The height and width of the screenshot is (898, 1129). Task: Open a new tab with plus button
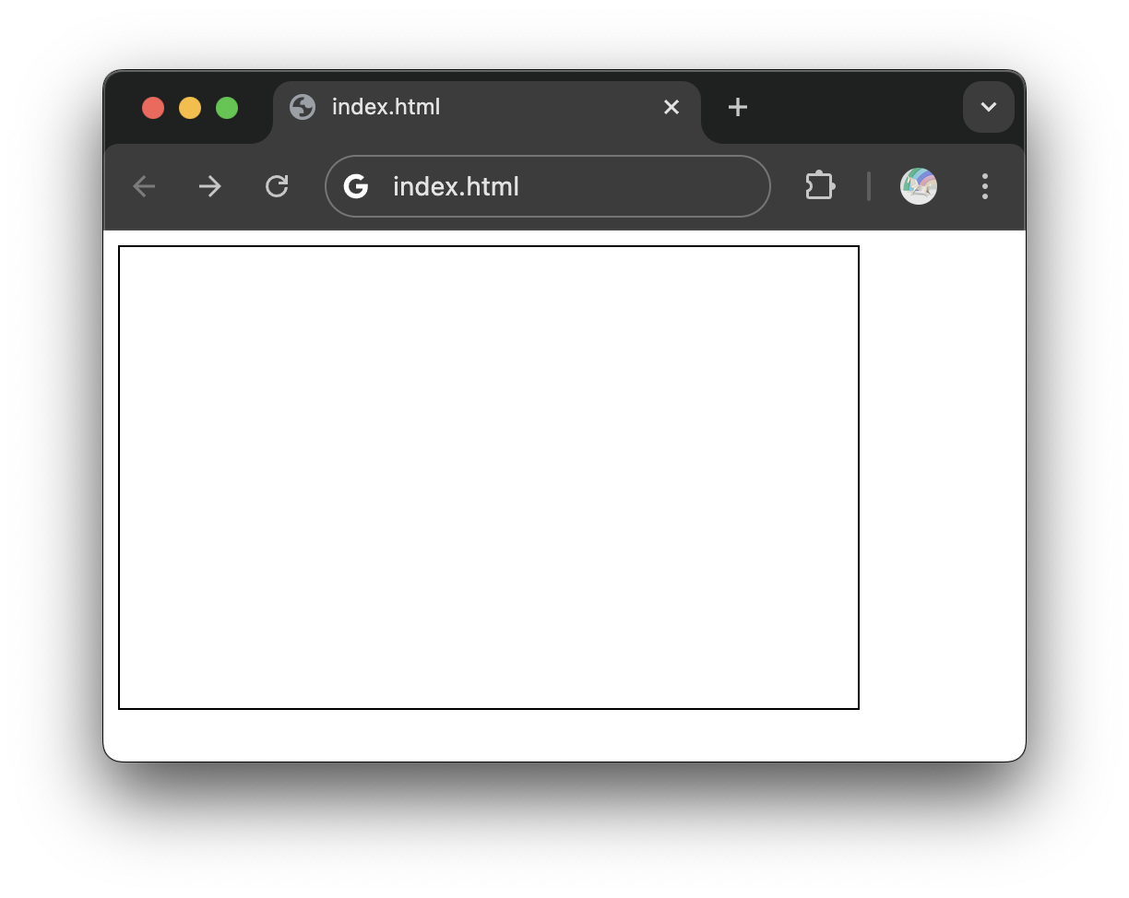[x=737, y=107]
